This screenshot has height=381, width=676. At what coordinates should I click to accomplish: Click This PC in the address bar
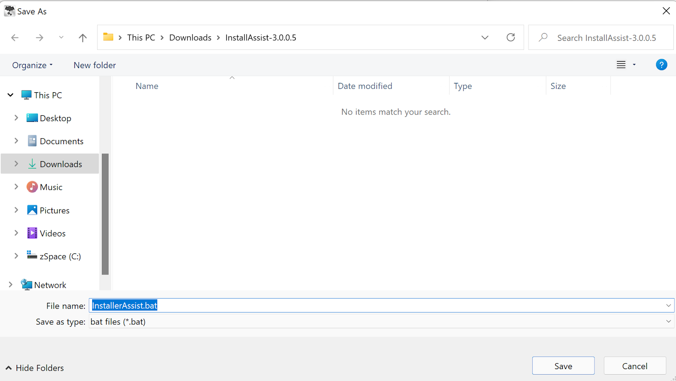141,37
